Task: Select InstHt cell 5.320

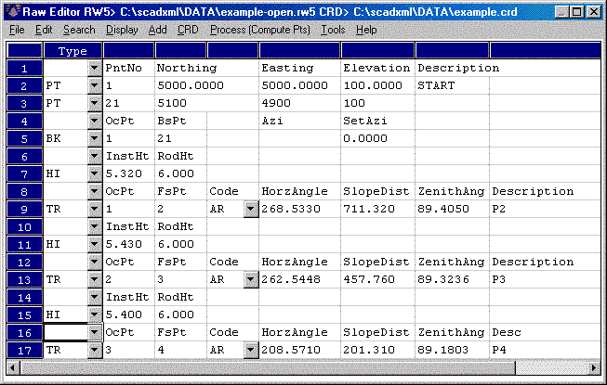Action: (x=129, y=173)
